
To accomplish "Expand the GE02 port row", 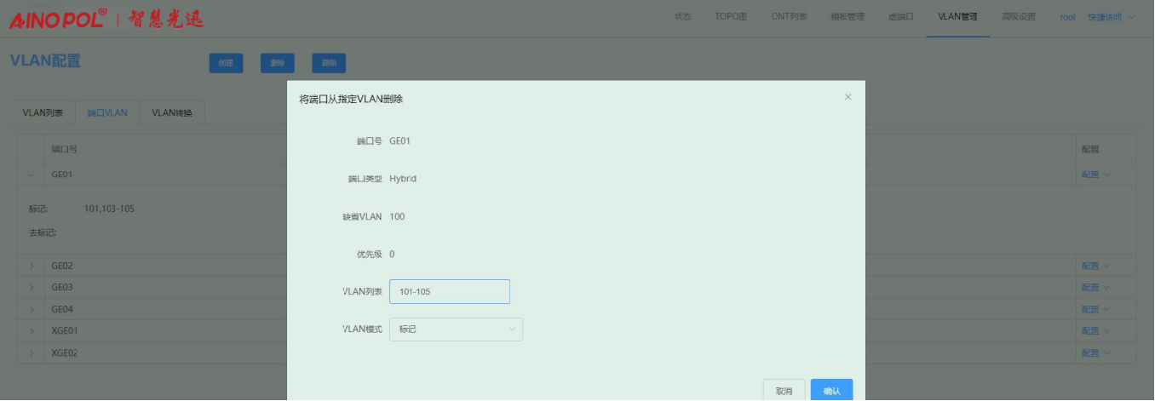I will (32, 266).
